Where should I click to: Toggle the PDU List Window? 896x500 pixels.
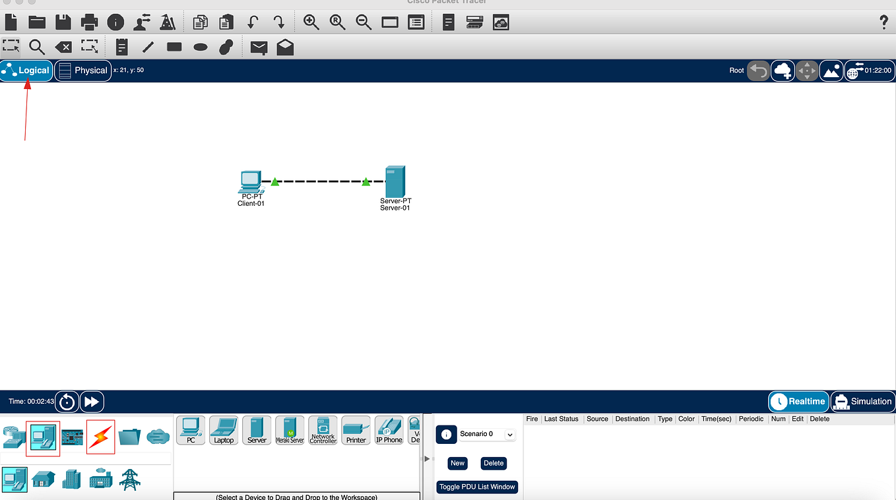[476, 487]
